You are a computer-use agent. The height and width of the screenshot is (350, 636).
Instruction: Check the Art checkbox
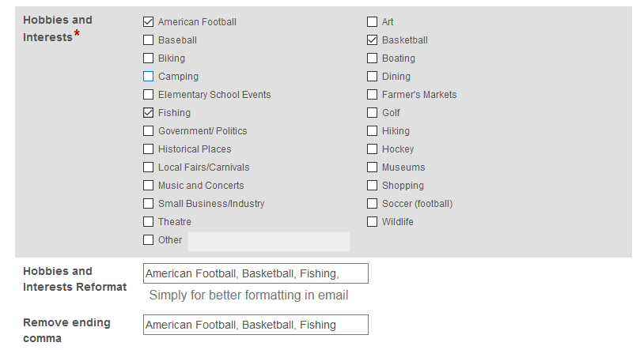[x=372, y=22]
